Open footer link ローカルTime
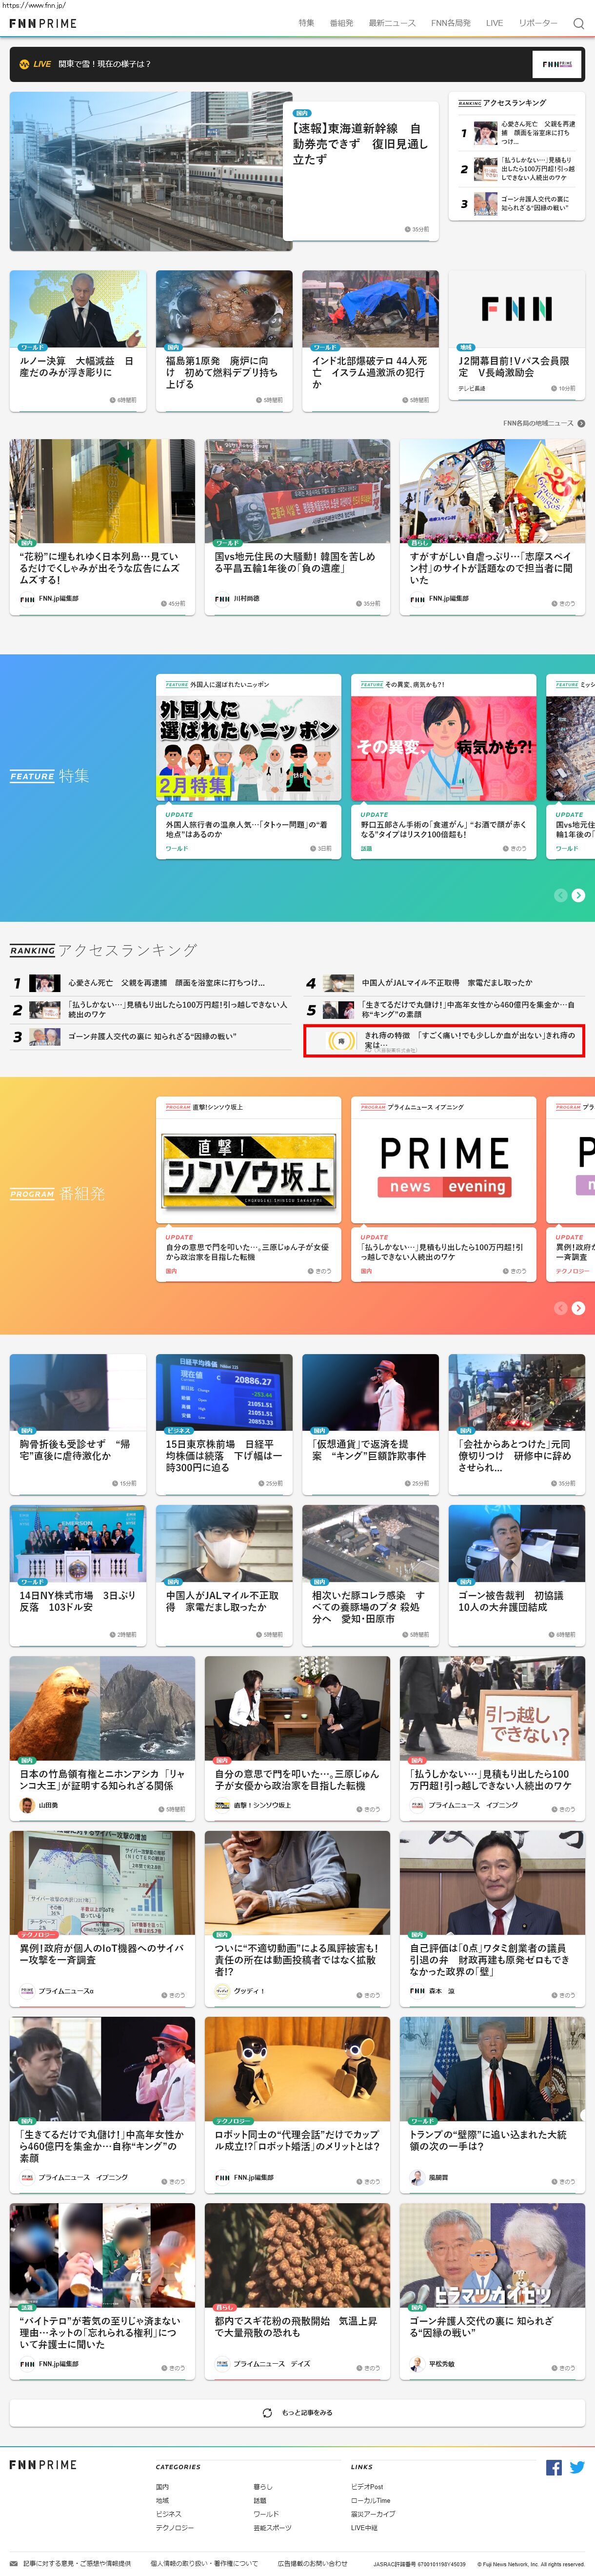Image resolution: width=595 pixels, height=2576 pixels. (x=371, y=2500)
